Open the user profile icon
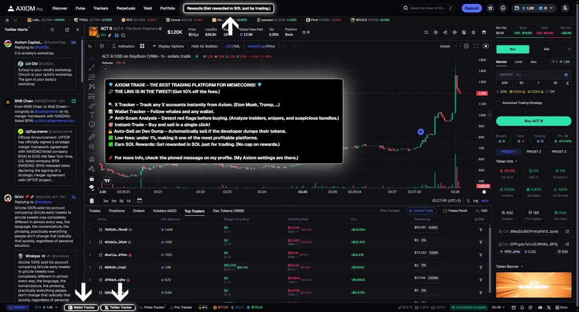Screen dimensions: 579x312 565,8
